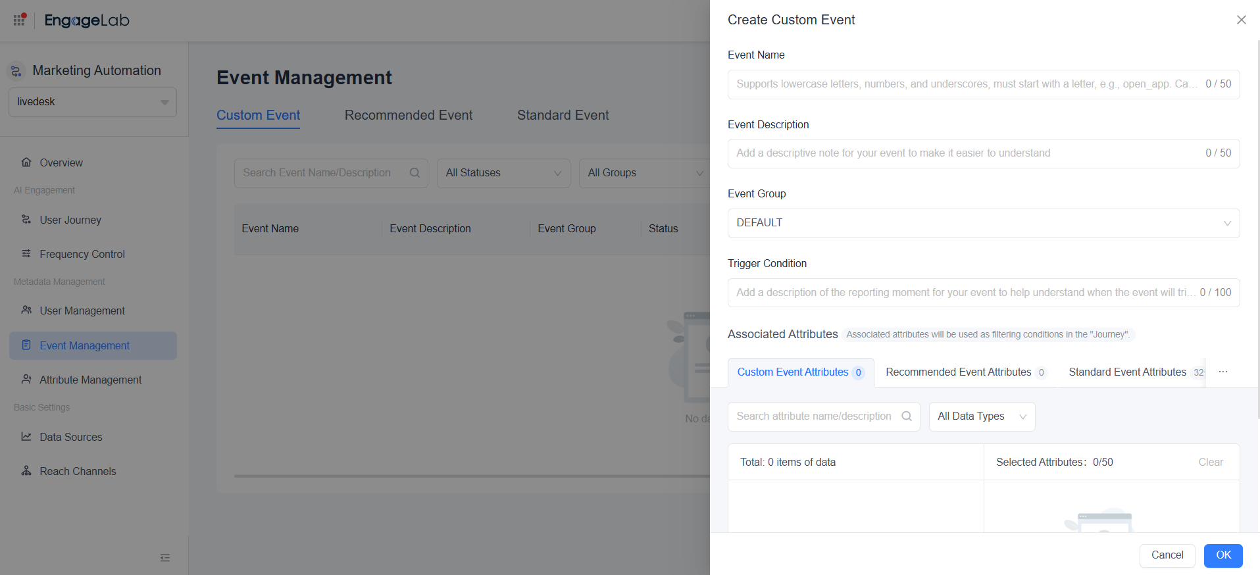Click the Data Sources chart icon
Image resolution: width=1260 pixels, height=575 pixels.
pyautogui.click(x=26, y=437)
